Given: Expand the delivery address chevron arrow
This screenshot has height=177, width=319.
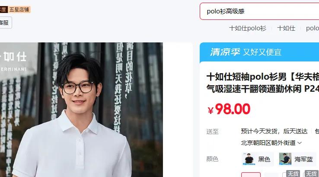Looking at the screenshot, I should point(300,143).
